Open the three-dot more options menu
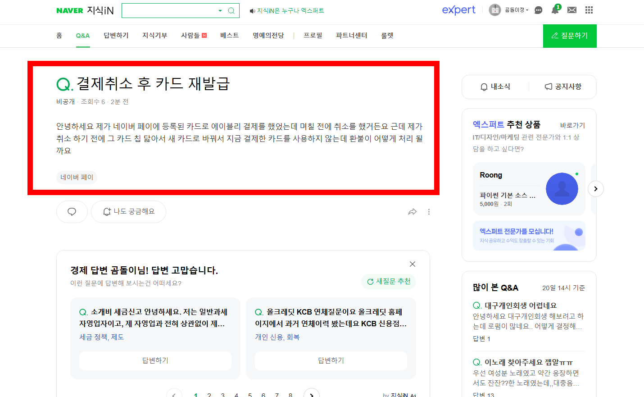The width and height of the screenshot is (644, 397). point(429,212)
